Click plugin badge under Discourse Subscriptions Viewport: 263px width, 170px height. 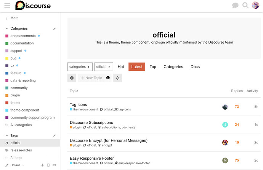pyautogui.click(x=75, y=127)
